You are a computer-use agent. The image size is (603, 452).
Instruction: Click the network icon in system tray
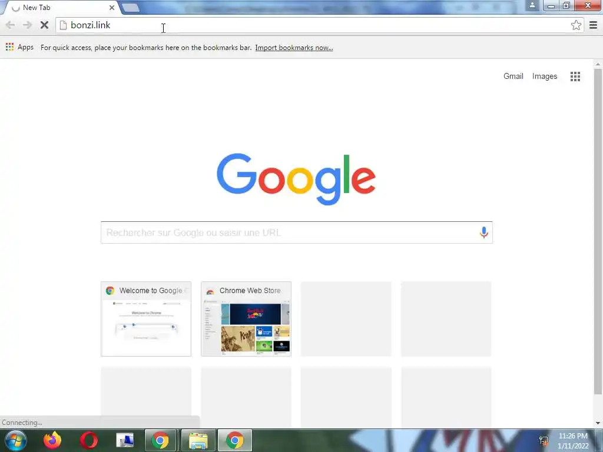544,441
